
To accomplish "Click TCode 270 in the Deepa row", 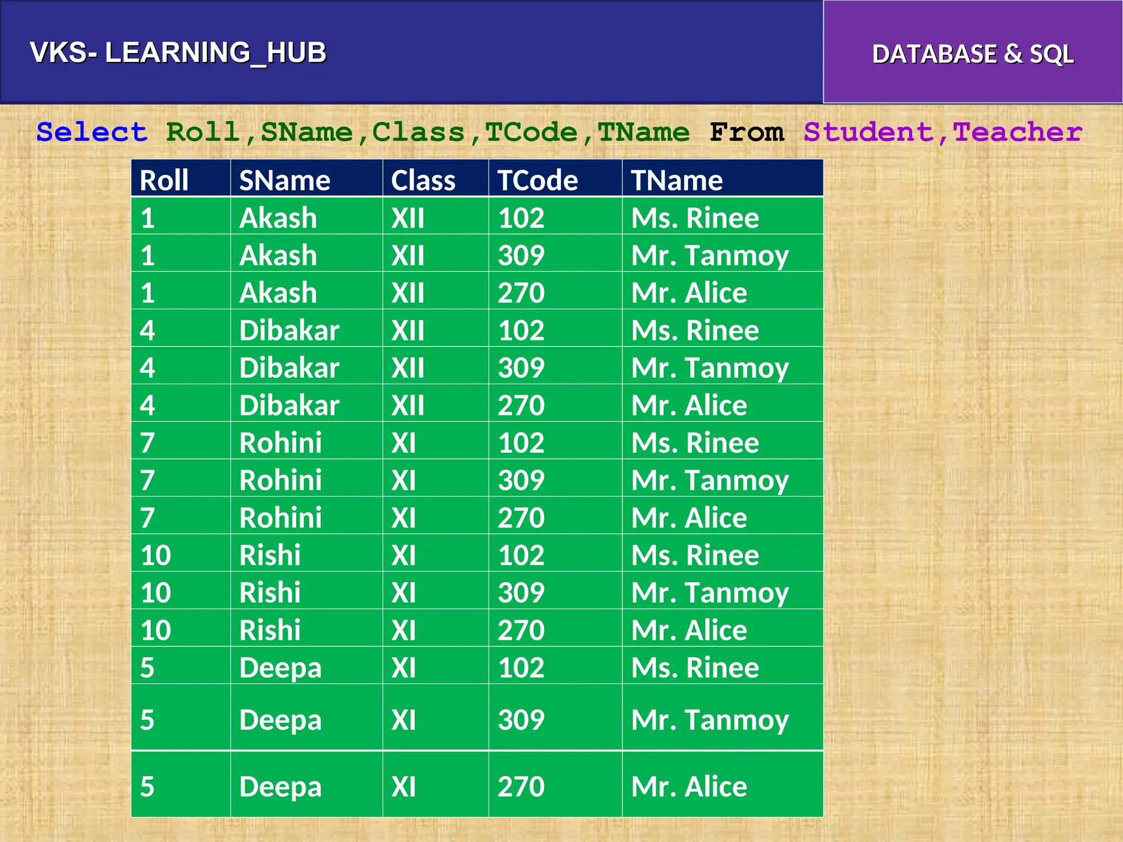I will click(x=521, y=787).
